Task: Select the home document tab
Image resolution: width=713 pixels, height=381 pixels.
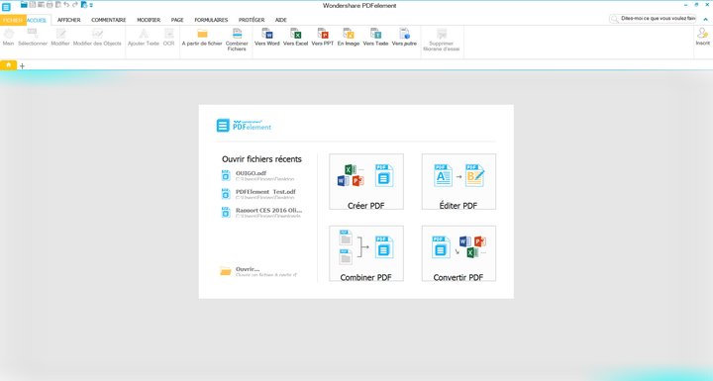Action: tap(8, 65)
